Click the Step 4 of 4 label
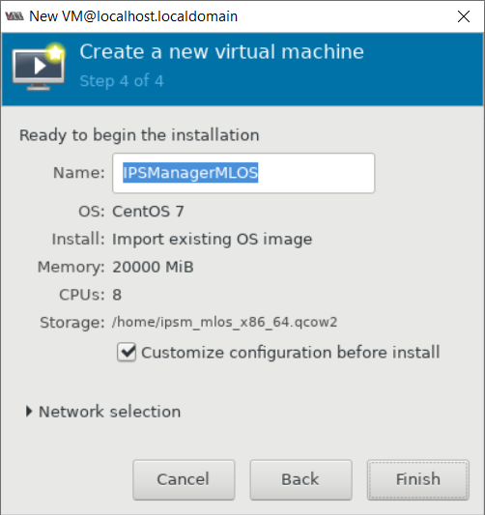Screen dimensions: 485x515 [x=122, y=81]
